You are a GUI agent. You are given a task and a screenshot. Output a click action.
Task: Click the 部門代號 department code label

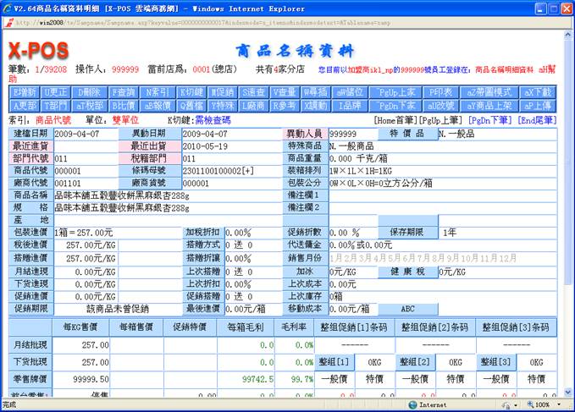pos(30,157)
